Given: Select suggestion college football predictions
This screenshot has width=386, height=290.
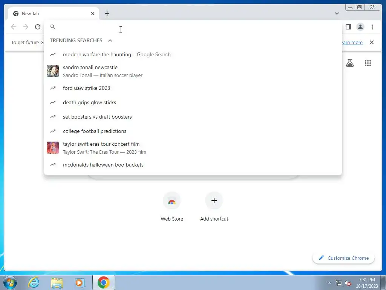Looking at the screenshot, I should point(193,131).
